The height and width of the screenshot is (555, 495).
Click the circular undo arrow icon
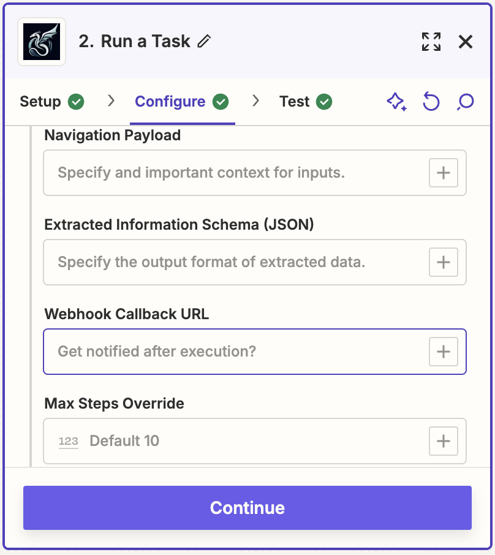(x=431, y=102)
